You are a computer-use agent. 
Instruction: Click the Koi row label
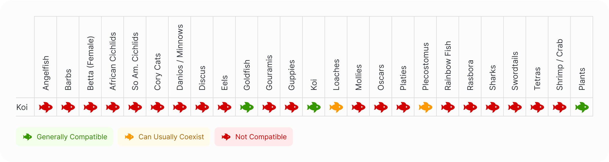tap(22, 107)
